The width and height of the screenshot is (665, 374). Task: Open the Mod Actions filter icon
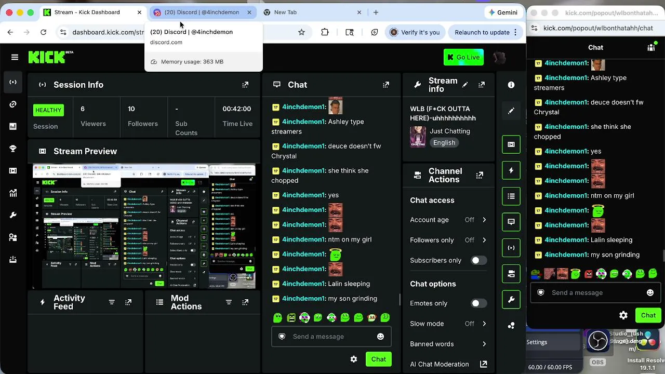coord(229,302)
